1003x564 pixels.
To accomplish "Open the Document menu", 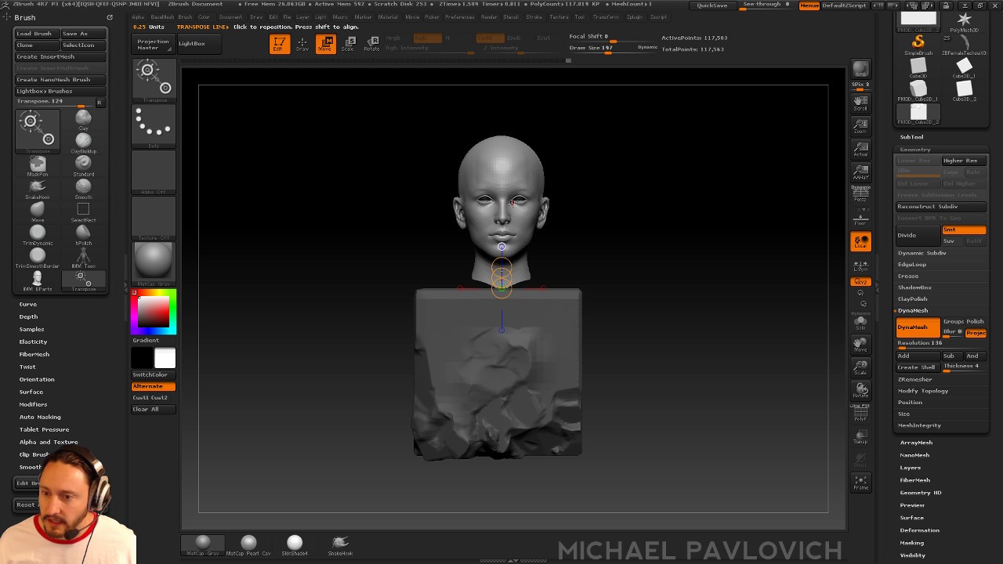I will (230, 16).
